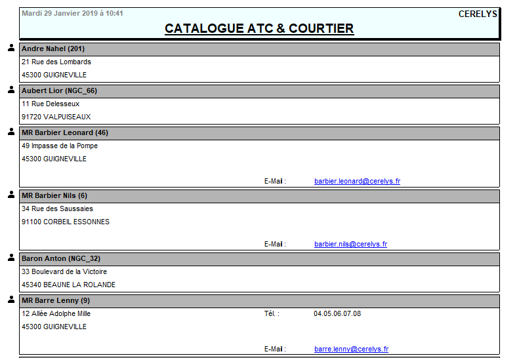This screenshot has width=519, height=358.
Task: Select the person icon for Baron Anton
Action: (11, 258)
